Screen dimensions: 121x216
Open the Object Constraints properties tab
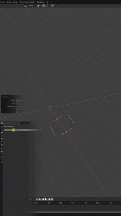point(2,157)
